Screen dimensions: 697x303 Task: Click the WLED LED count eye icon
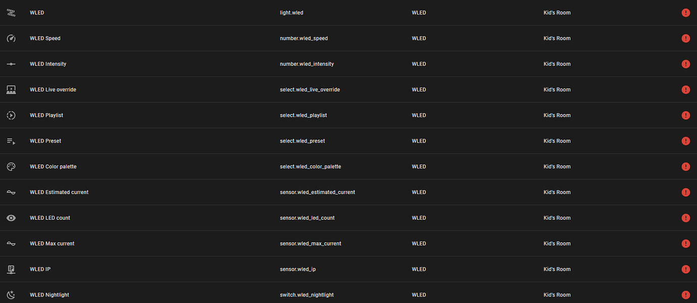coord(11,218)
